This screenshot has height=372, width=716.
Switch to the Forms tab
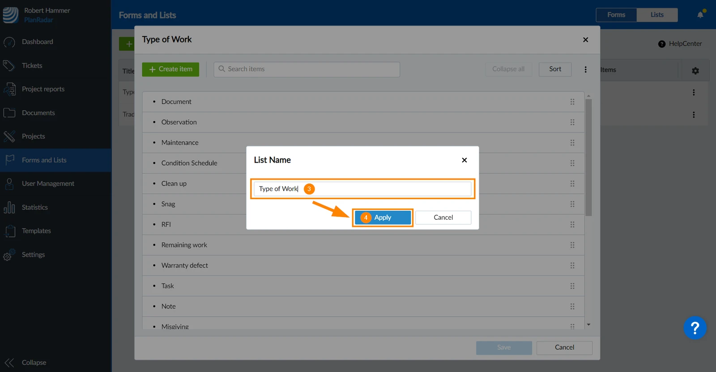click(616, 15)
